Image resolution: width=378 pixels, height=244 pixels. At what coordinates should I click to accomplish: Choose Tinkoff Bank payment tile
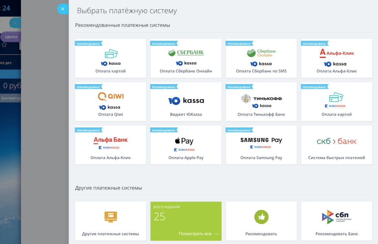click(261, 102)
